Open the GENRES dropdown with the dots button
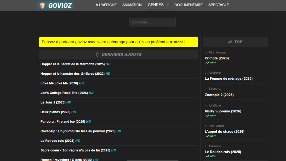Viewport: 286px width, 161px height. [x=168, y=5]
